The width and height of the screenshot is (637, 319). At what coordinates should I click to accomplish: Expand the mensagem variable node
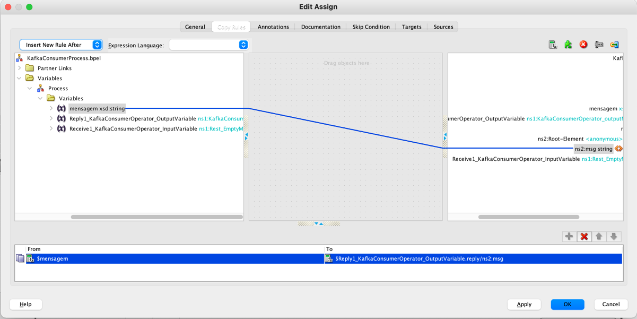click(51, 108)
